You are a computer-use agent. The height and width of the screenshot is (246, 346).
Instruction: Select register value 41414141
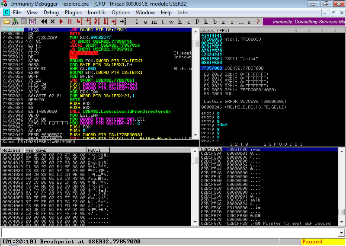(x=211, y=35)
